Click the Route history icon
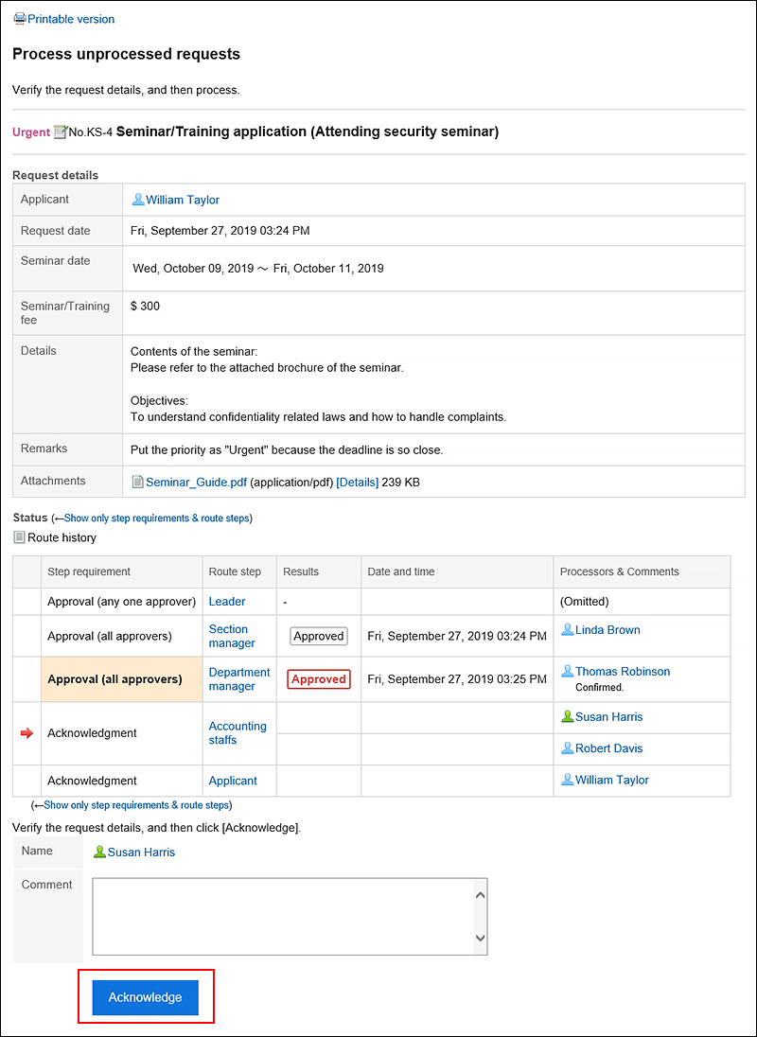Viewport: 757px width, 1037px height. point(19,537)
